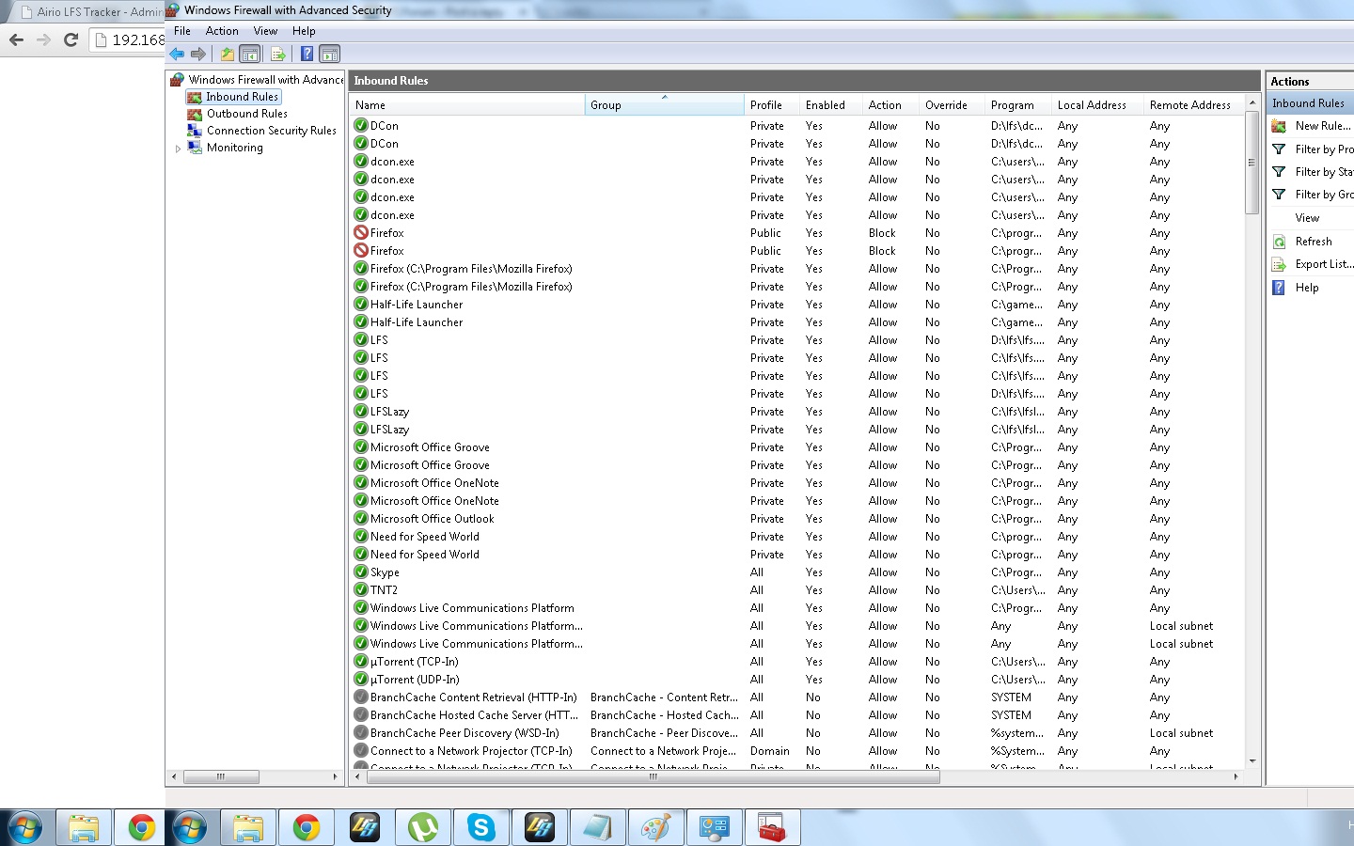Click the Program column header
The image size is (1354, 846).
point(1017,105)
